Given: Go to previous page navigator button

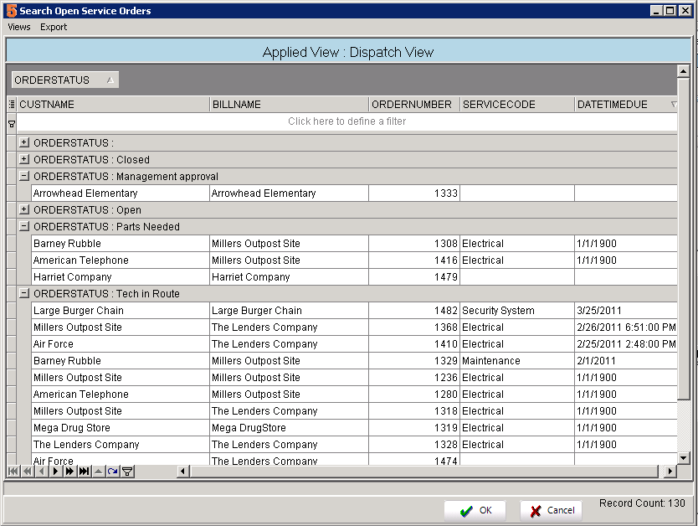Looking at the screenshot, I should (x=27, y=472).
